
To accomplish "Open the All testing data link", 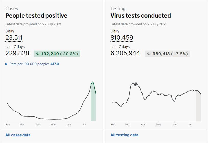I will tap(124, 135).
